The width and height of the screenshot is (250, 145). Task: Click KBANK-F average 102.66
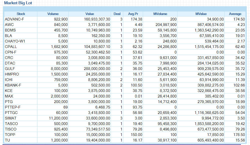pyautogui.click(x=239, y=85)
